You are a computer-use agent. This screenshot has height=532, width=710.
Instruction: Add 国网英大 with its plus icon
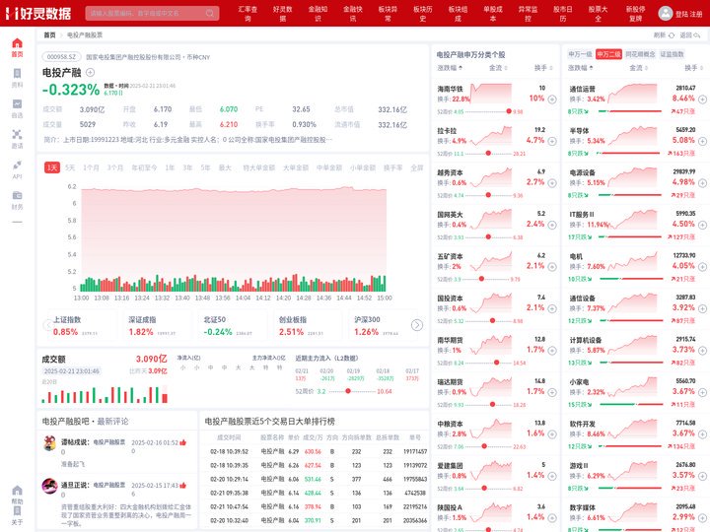point(552,225)
